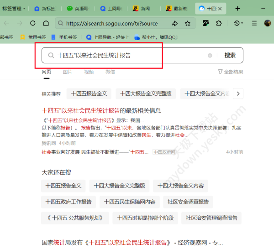Expand more related suggestions with right chevron
The height and width of the screenshot is (249, 274).
point(238,93)
